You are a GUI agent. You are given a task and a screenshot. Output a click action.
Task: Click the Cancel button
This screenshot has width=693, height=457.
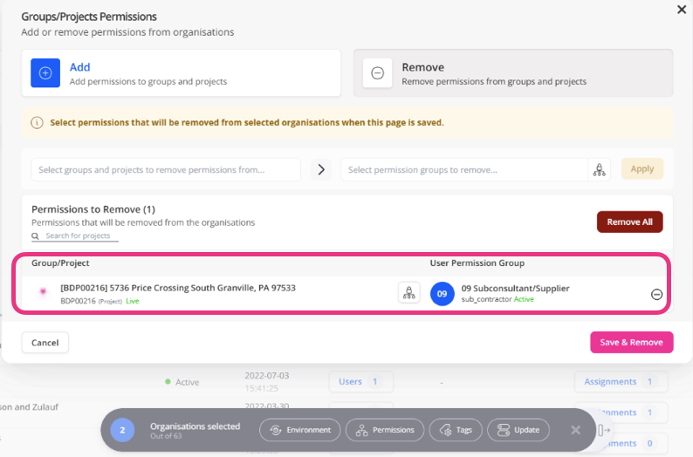coord(45,343)
